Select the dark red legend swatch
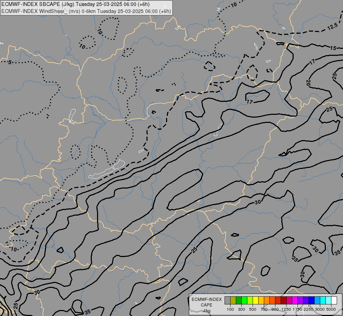Viewport: 343px width, 316px height. pos(284,301)
